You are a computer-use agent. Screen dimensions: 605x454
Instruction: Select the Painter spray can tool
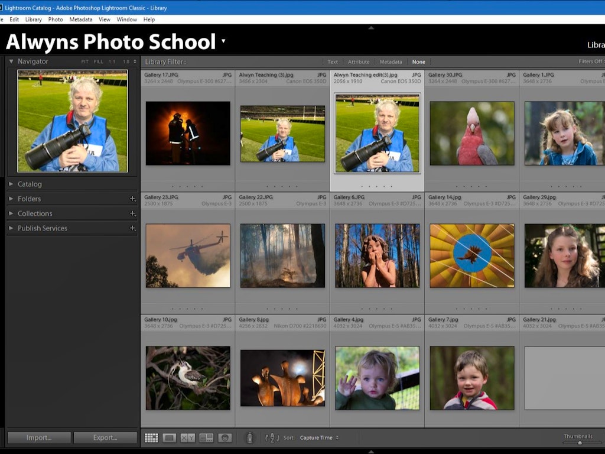click(250, 437)
